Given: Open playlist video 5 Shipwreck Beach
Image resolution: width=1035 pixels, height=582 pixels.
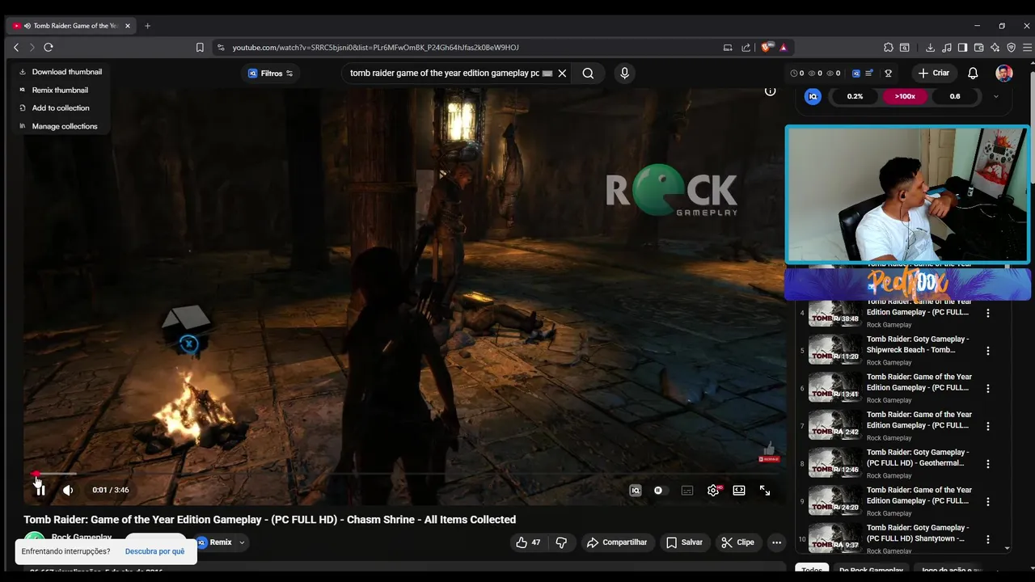Looking at the screenshot, I should point(904,350).
